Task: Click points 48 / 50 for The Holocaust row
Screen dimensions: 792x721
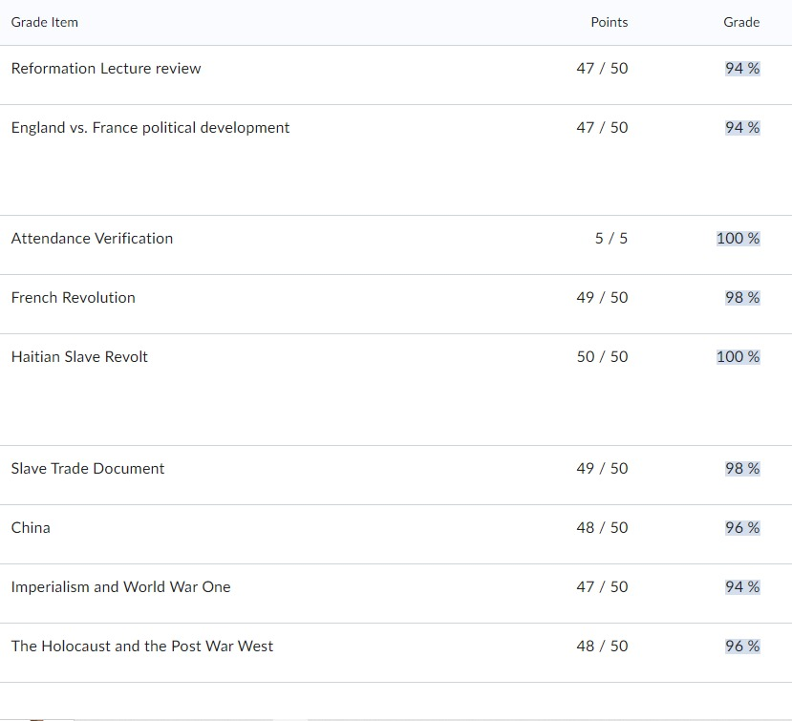Action: point(602,646)
